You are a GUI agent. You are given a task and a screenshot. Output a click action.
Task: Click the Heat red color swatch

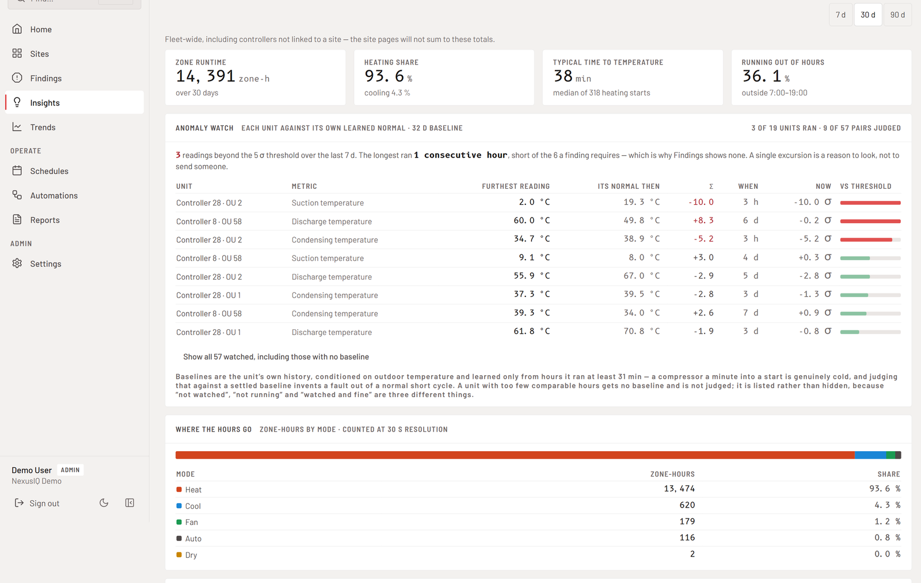click(x=179, y=489)
